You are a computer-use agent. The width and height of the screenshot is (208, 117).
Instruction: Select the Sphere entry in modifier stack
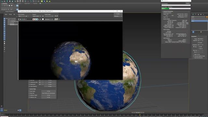coord(199,21)
